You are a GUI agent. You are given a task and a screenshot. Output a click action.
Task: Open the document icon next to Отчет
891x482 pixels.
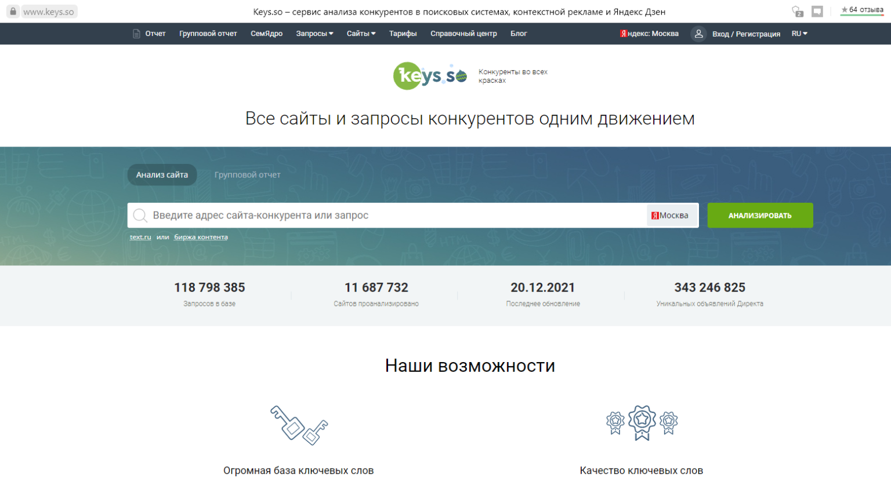136,34
